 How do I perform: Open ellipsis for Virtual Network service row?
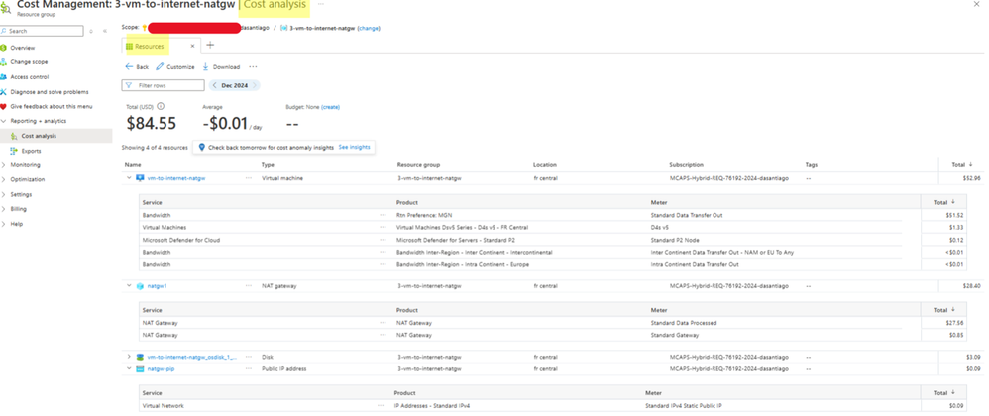tap(381, 406)
